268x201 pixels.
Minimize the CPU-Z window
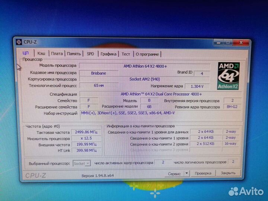point(218,42)
